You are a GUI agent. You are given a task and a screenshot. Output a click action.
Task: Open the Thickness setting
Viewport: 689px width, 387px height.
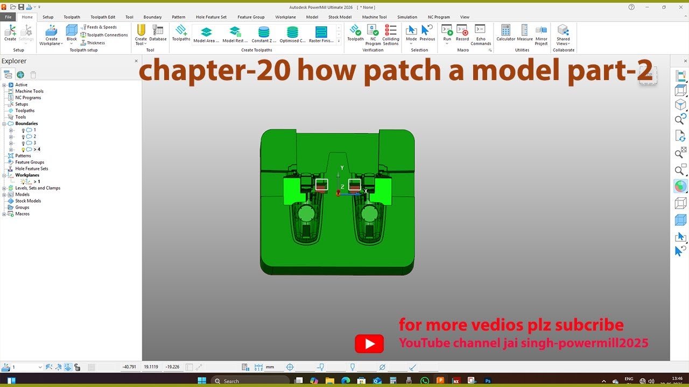coord(93,43)
